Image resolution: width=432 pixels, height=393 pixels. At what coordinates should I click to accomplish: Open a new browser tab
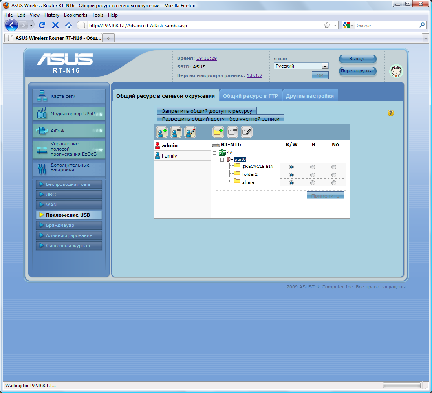(x=109, y=38)
